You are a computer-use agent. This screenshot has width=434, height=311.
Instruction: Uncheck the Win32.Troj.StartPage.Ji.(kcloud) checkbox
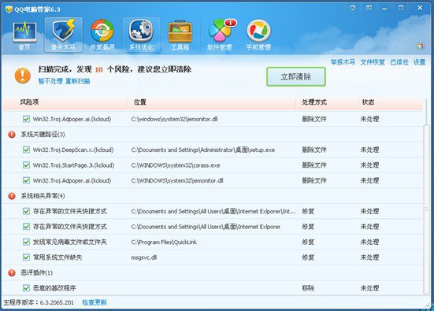pyautogui.click(x=26, y=165)
